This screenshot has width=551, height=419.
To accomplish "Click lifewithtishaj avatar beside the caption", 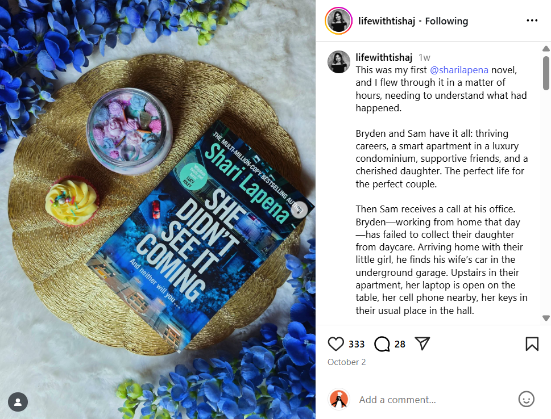I will (339, 62).
